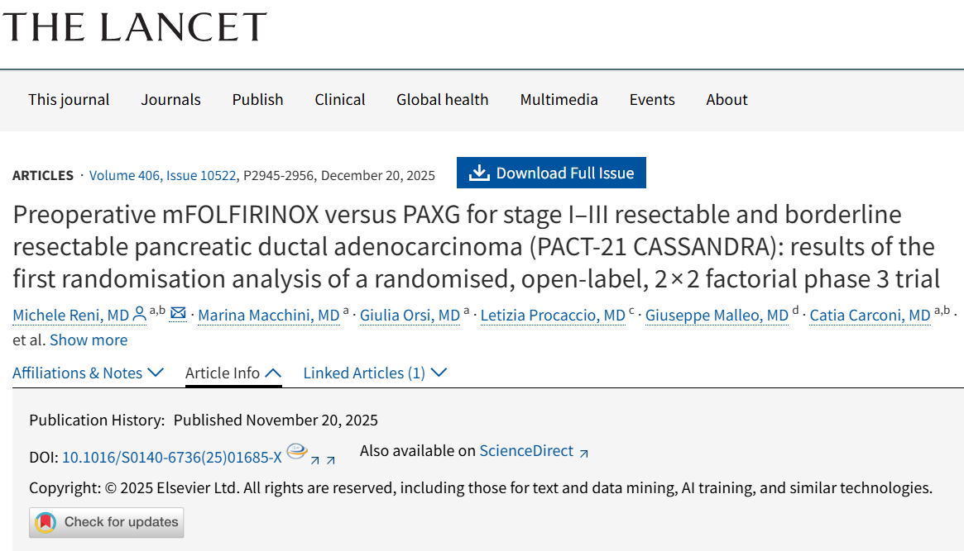Show more authors
The width and height of the screenshot is (964, 551).
[89, 340]
